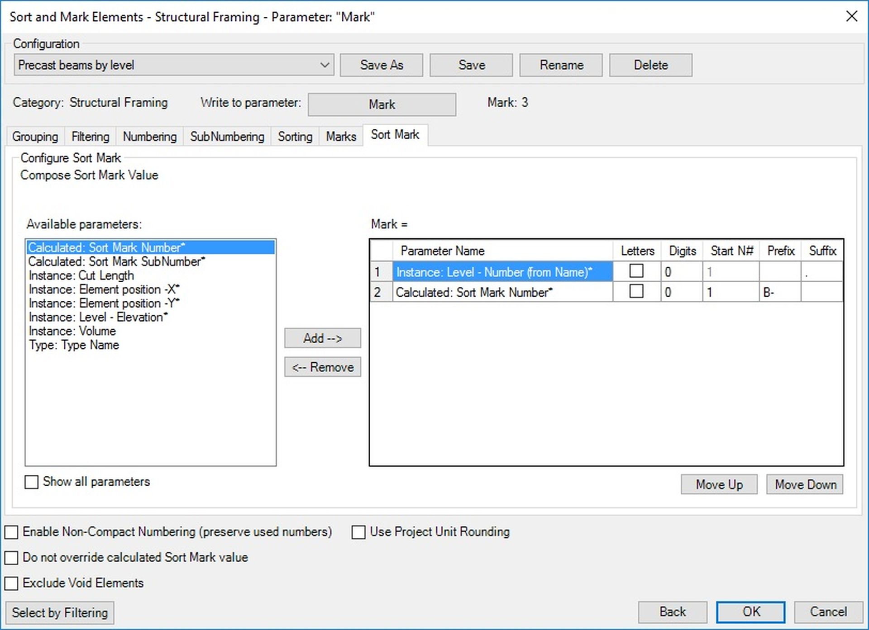The image size is (869, 630).
Task: Check Use Project Unit Rounding
Action: 358,532
